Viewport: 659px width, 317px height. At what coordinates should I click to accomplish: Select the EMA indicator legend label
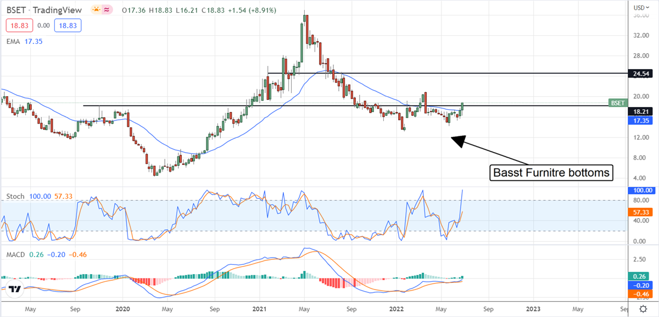(x=14, y=41)
